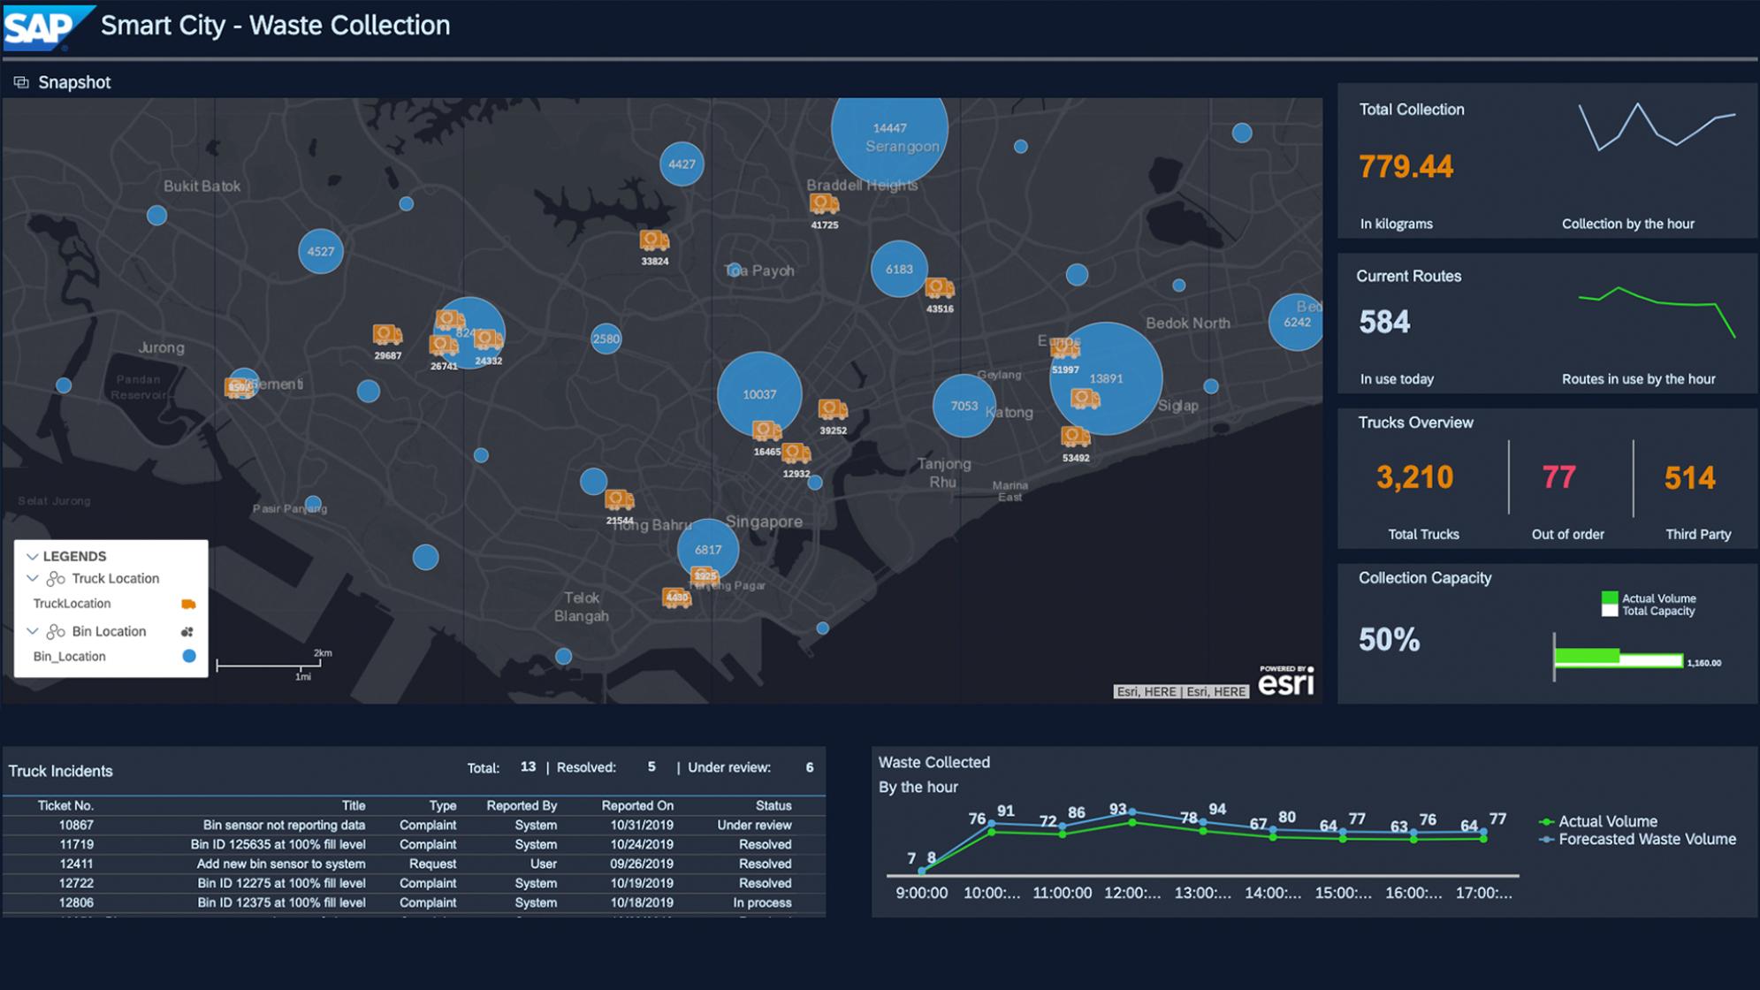Click the SAP logo

coord(42,27)
